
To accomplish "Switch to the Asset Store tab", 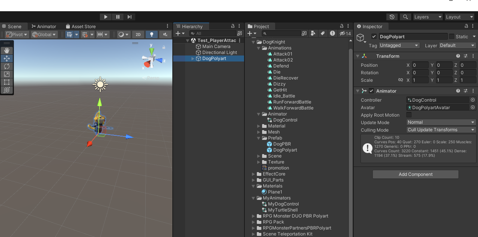I will [x=81, y=27].
